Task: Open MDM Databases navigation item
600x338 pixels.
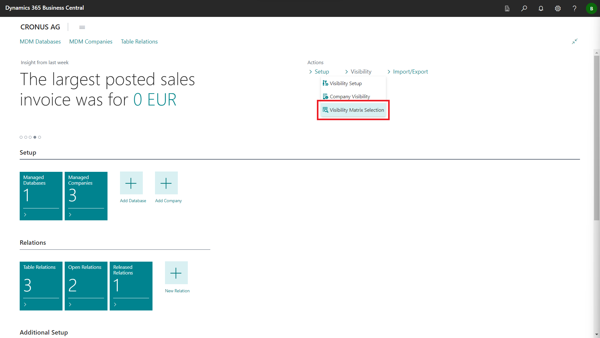Action: coord(40,42)
